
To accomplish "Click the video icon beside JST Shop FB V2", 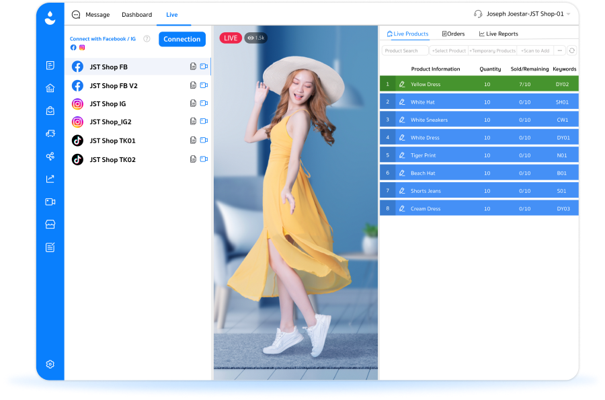I will coord(204,85).
